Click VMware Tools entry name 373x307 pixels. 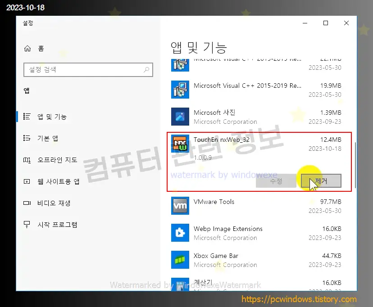pos(214,202)
